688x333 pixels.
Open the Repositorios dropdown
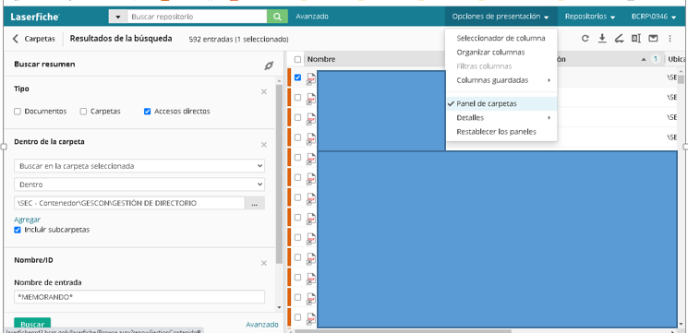coord(590,17)
